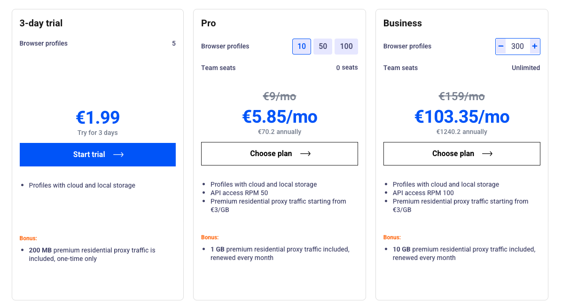Click the crossed-out €9/mo Pro price
Screen dimensions: 562x307
point(280,96)
